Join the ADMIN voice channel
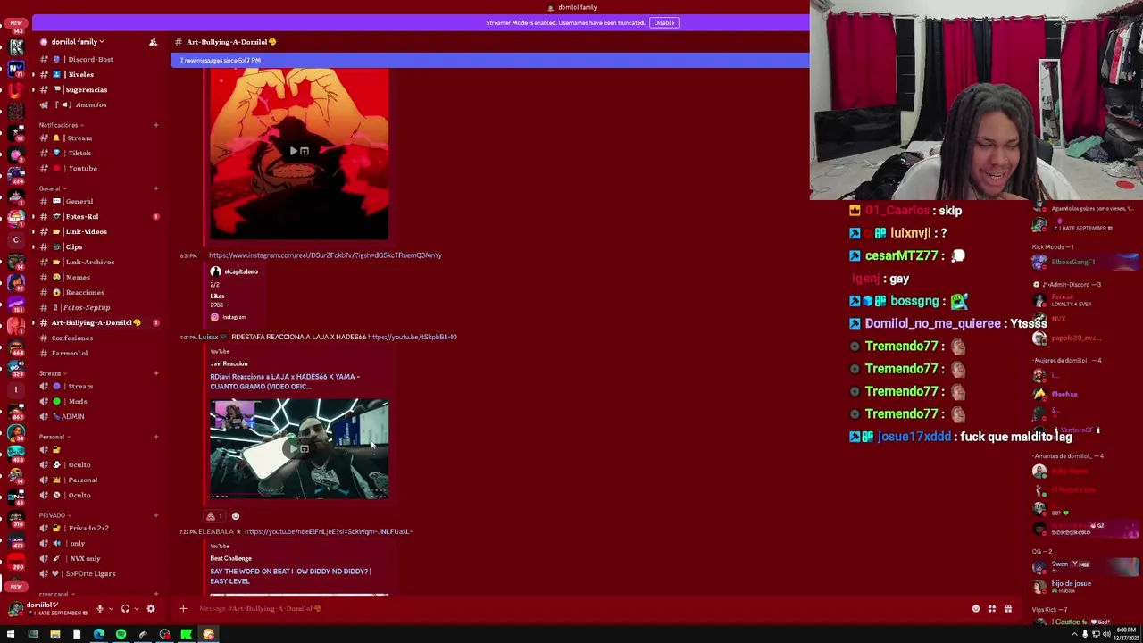Viewport: 1143px width, 643px height. pos(72,416)
